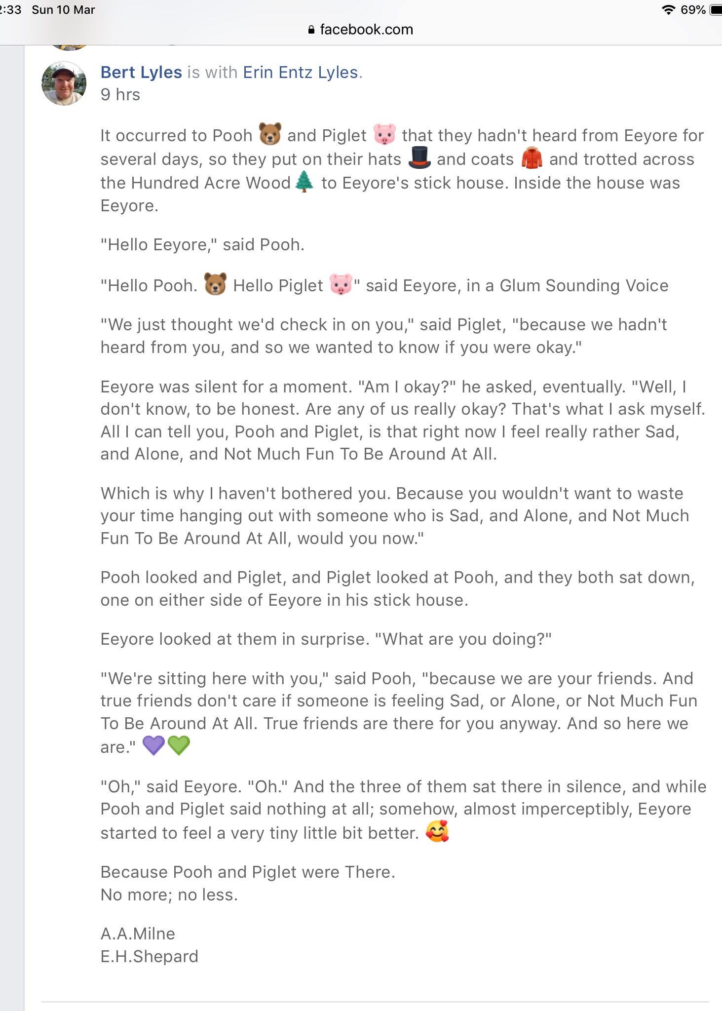Viewport: 722px width, 1011px height.
Task: Click the evergreen tree emoji
Action: click(304, 181)
